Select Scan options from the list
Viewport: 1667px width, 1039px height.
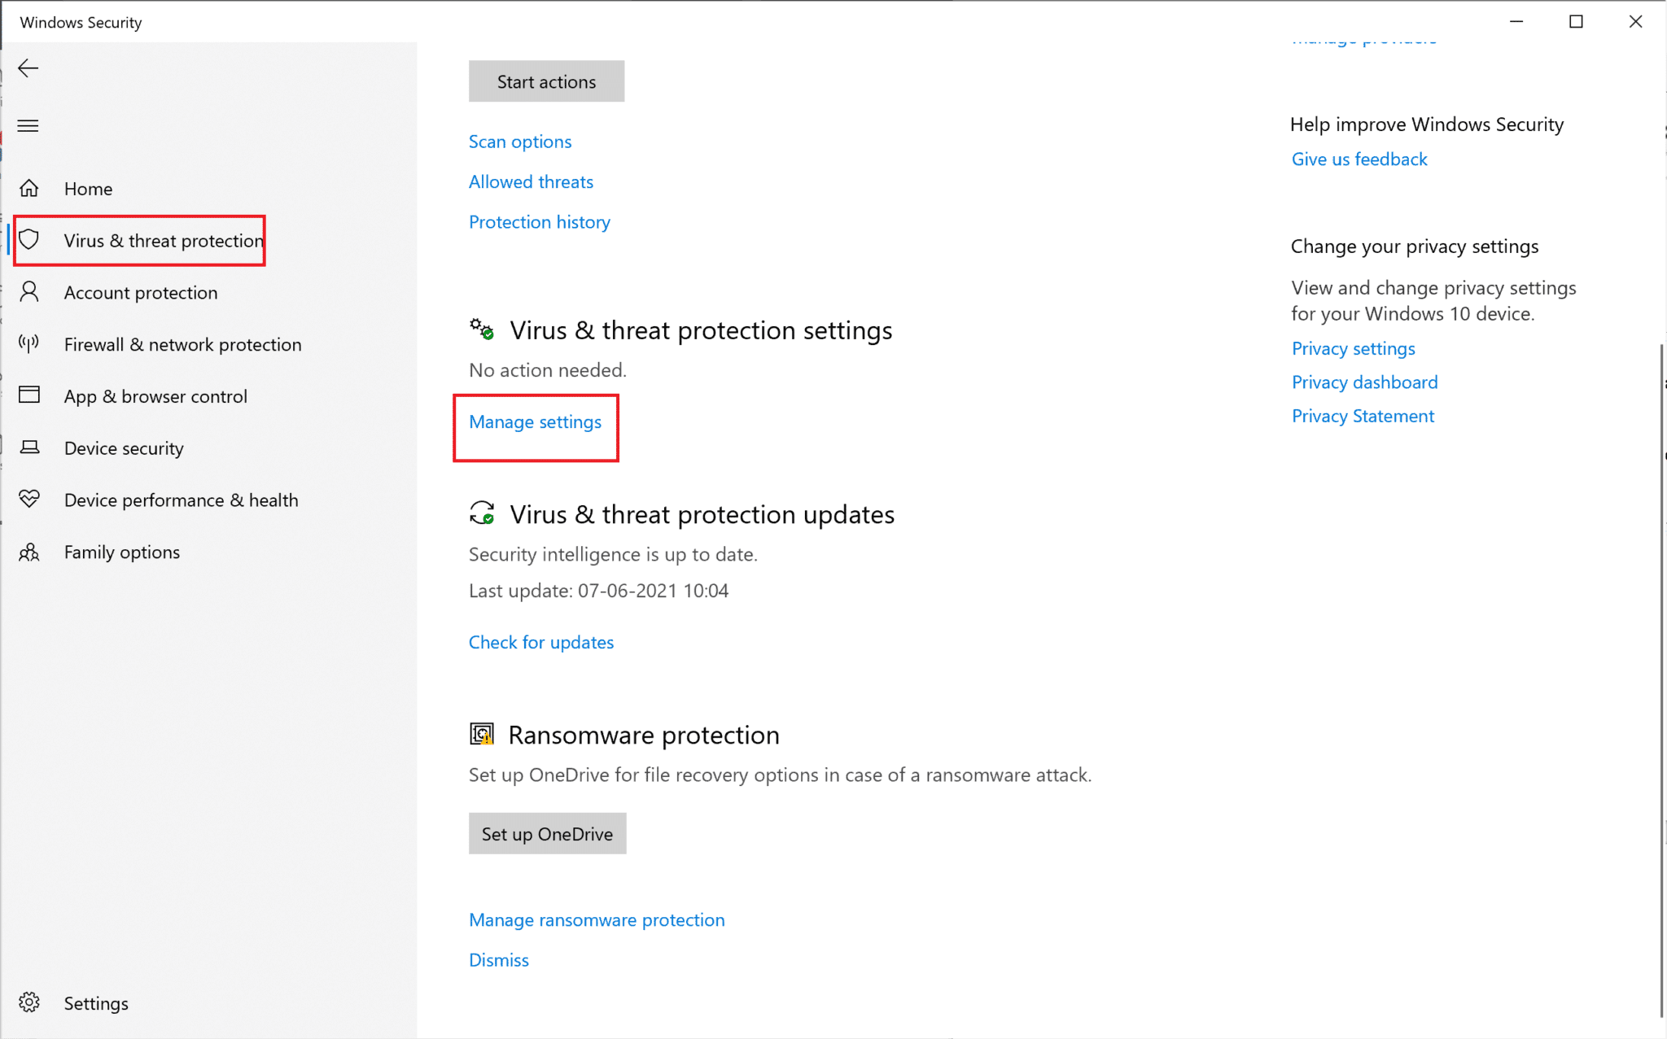tap(521, 140)
